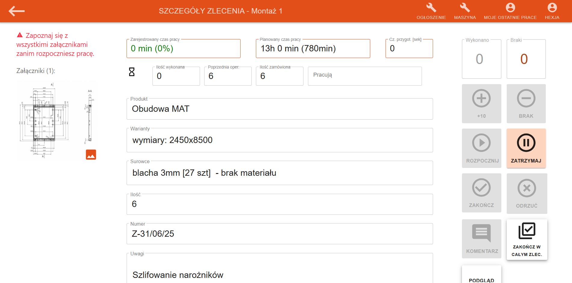The image size is (572, 283).
Task: Click Zakończ w całym zlec. button
Action: (x=527, y=239)
